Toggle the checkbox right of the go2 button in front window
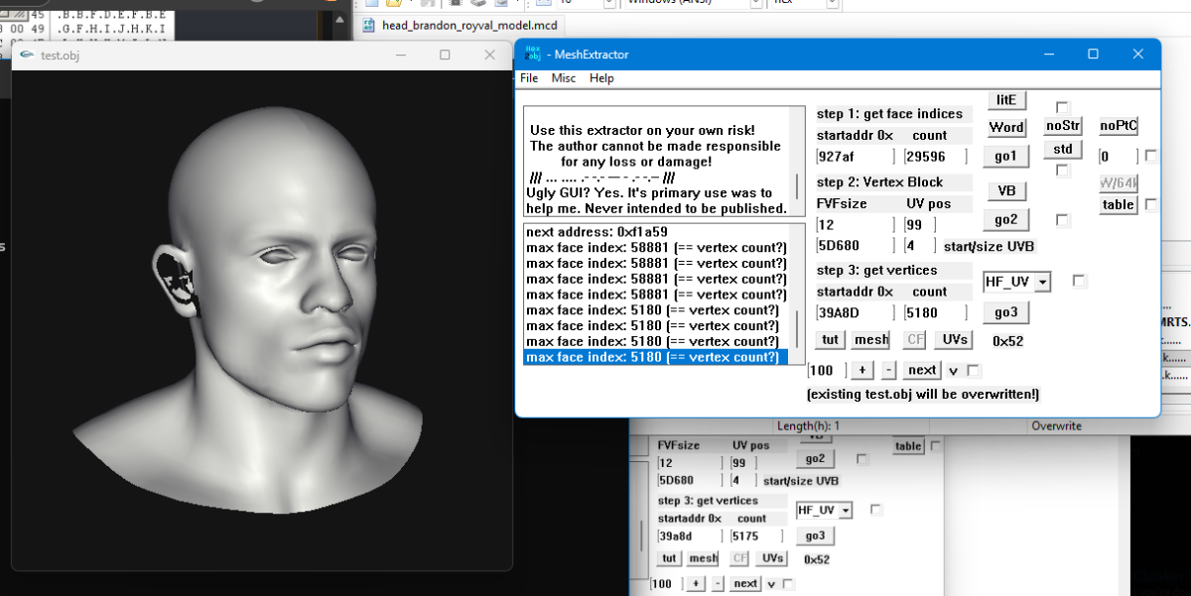Viewport: 1191px width, 596px height. 1063,219
